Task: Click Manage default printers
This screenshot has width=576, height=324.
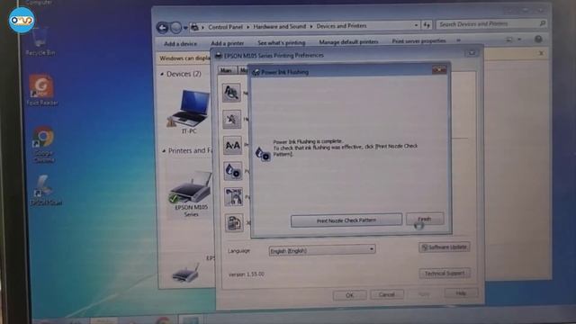Action: pyautogui.click(x=348, y=42)
